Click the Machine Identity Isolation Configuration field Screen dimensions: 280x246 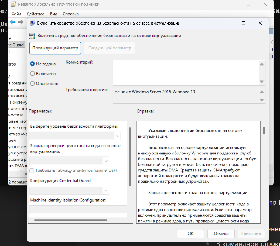[78, 210]
